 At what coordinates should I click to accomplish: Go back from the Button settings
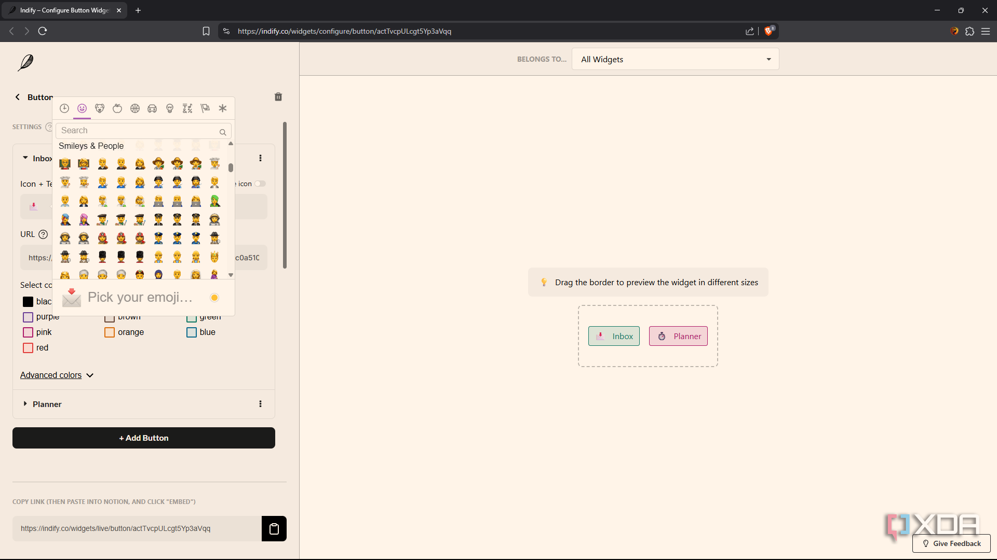pyautogui.click(x=18, y=97)
